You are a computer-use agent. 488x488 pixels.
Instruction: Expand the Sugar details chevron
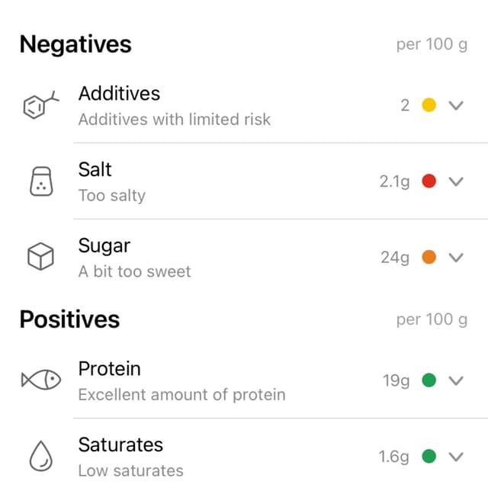[x=456, y=258]
